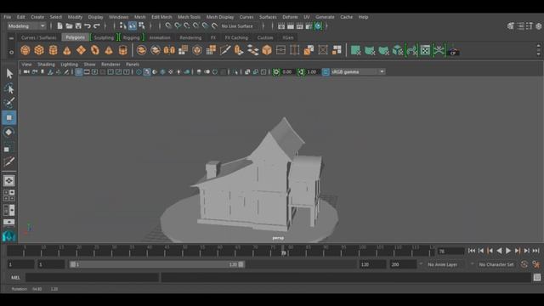Create a polygon pyramid from the shelf

coord(109,50)
